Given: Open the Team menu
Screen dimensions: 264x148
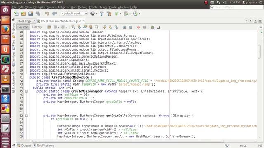Looking at the screenshot, I should 103,7.
